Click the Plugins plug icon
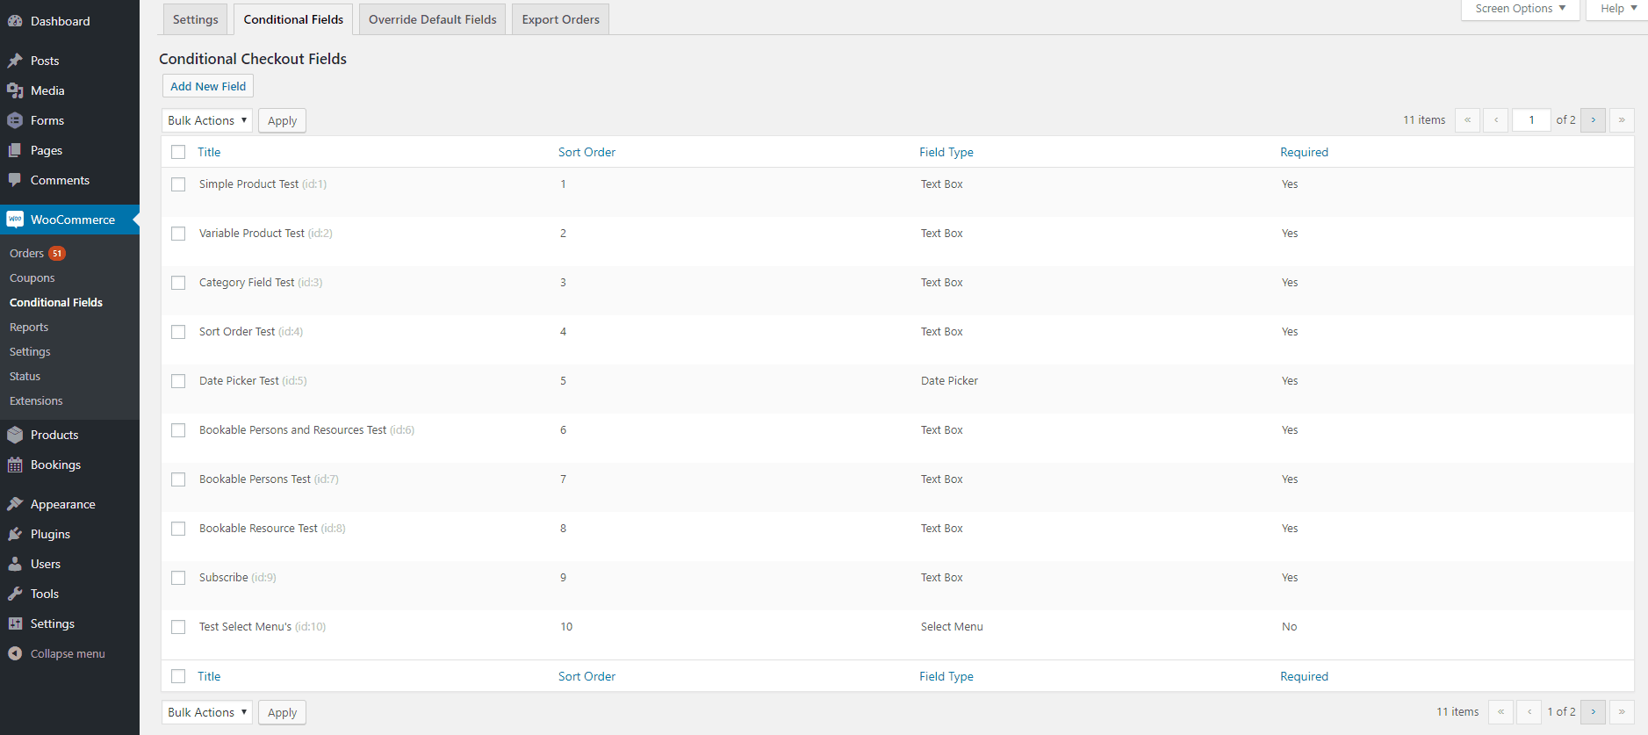Viewport: 1648px width, 735px height. pos(15,534)
